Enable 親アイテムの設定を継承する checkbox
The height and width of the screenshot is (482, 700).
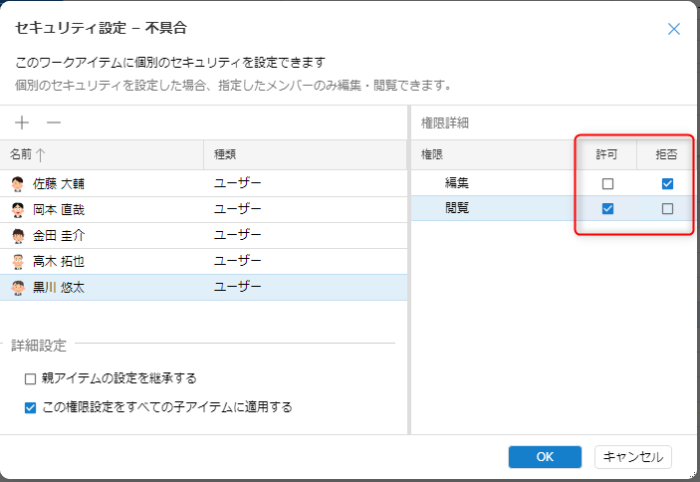31,378
